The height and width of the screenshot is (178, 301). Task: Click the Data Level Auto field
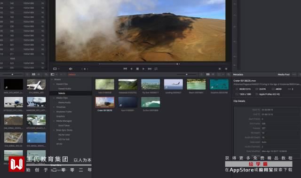click(280, 142)
